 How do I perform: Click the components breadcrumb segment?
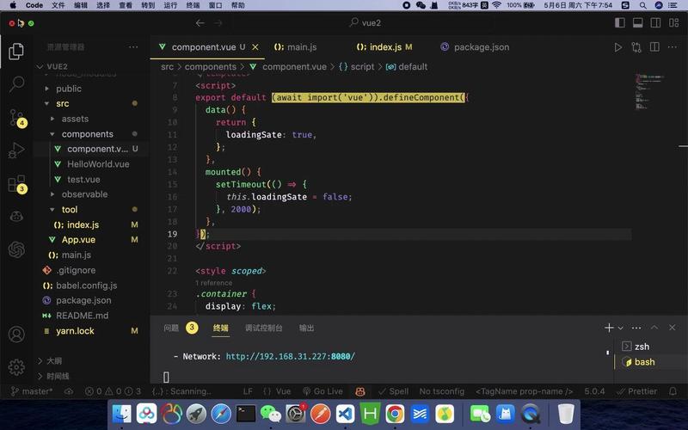210,67
